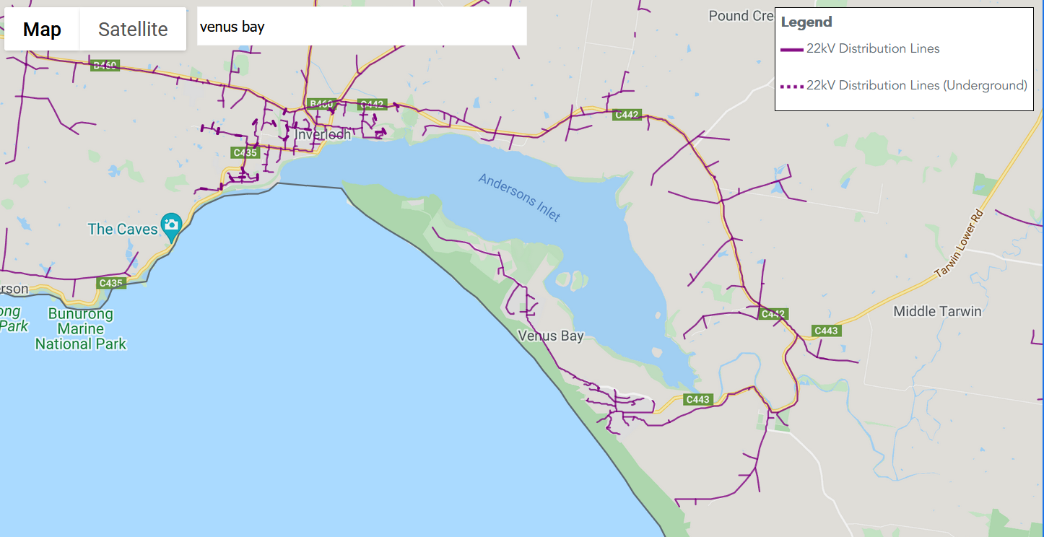Viewport: 1044px width, 537px height.
Task: Click the C443 shield southeast of Venus Bay
Action: click(699, 399)
